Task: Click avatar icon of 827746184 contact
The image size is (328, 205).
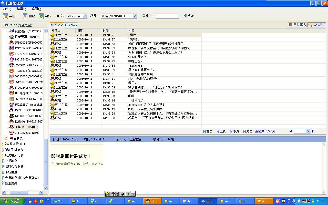Action: (11, 65)
